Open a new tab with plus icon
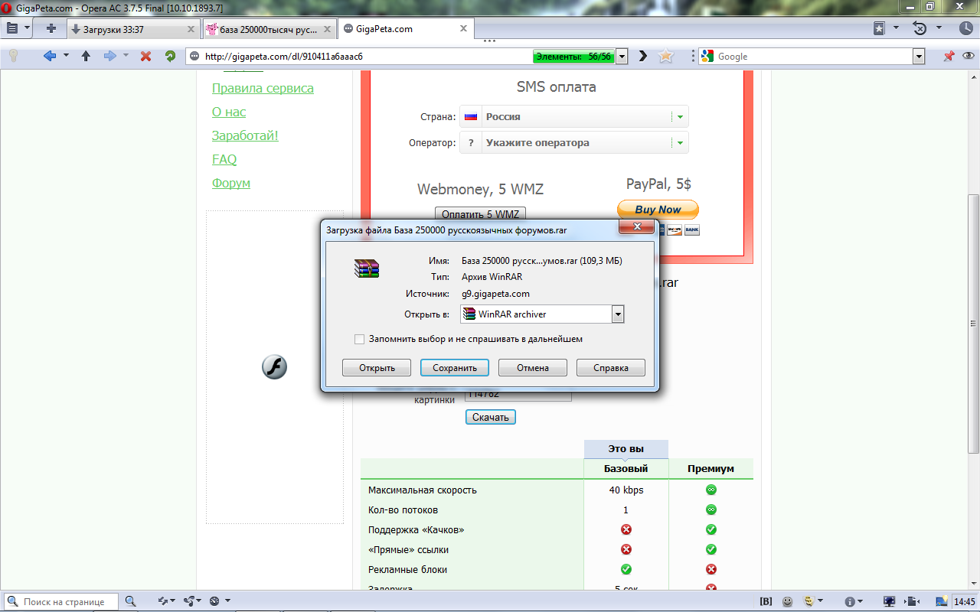Screen dimensions: 980x612 [51, 29]
